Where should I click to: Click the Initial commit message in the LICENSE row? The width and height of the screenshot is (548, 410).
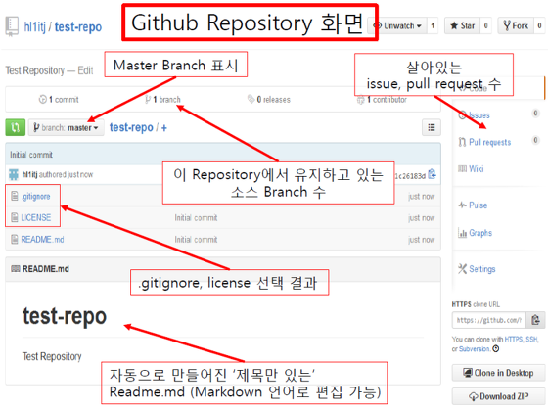click(196, 218)
